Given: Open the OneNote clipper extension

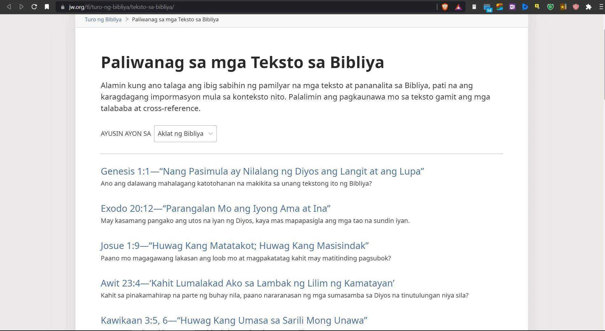Looking at the screenshot, I should pos(512,7).
